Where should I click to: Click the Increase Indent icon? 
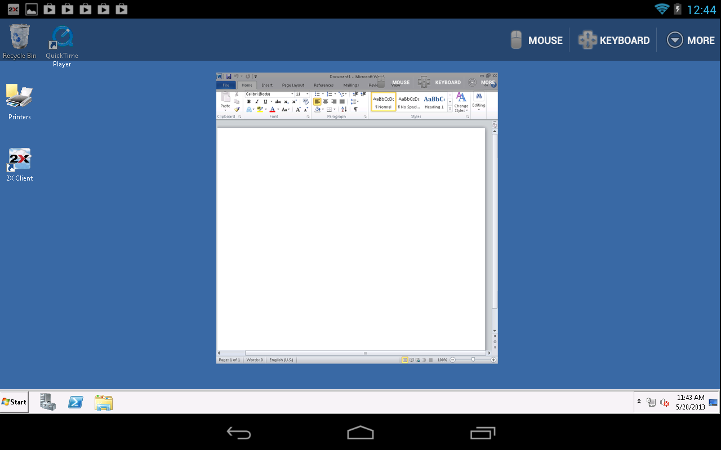click(364, 94)
